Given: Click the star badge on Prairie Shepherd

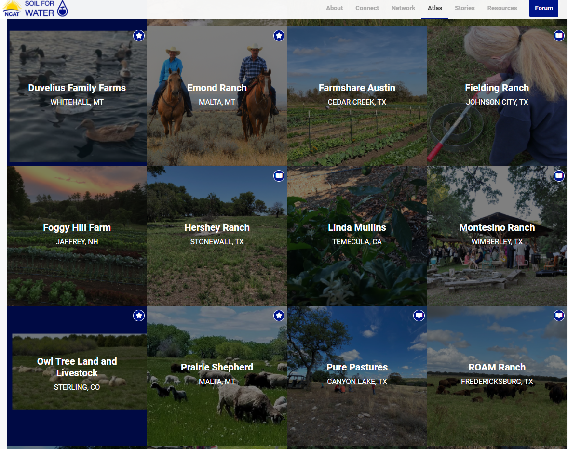Looking at the screenshot, I should 279,316.
